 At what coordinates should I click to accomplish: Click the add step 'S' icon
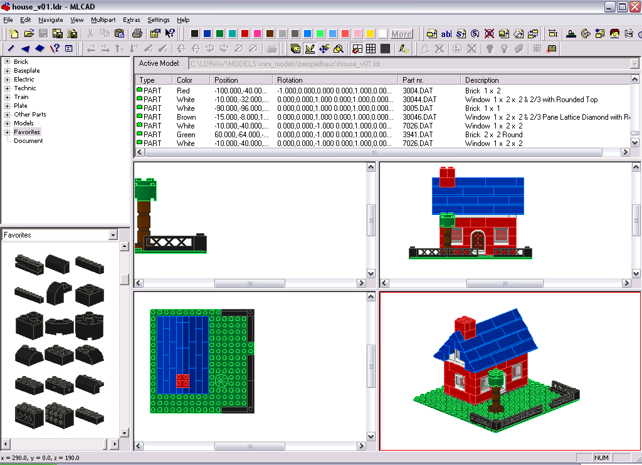(x=461, y=34)
